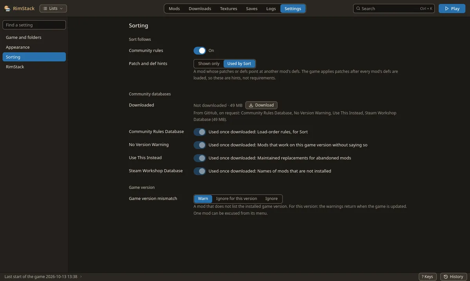Click the 'Game version' section label

click(x=142, y=187)
